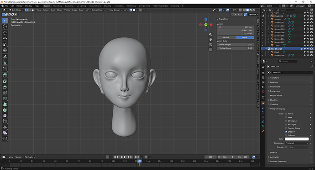Activate the 3D Cursor tool
This screenshot has width=315, height=170.
click(x=5, y=26)
